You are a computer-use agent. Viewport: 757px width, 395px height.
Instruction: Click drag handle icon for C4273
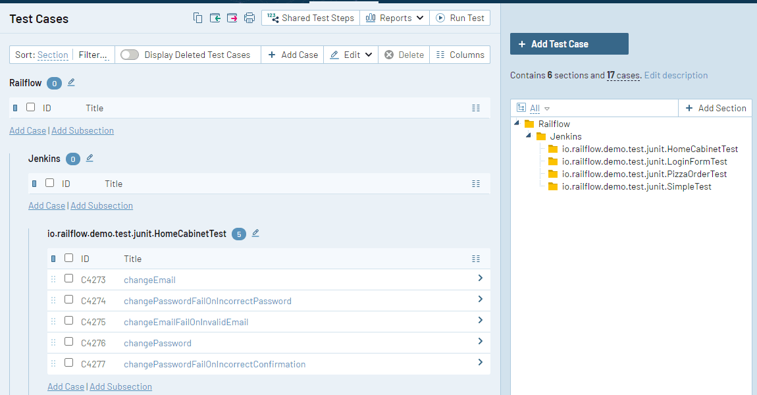coord(53,279)
